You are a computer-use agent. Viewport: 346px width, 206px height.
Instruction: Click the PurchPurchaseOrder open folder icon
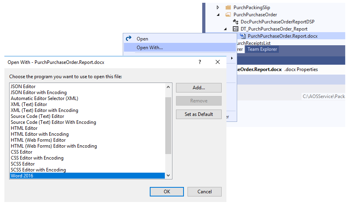click(x=228, y=15)
